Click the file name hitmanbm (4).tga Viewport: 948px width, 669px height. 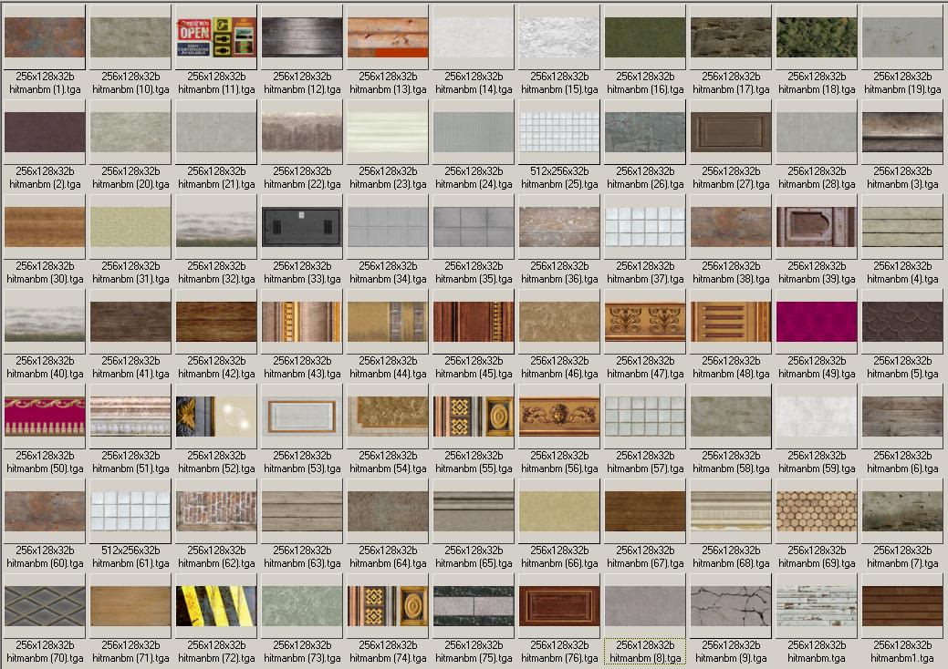click(x=902, y=279)
